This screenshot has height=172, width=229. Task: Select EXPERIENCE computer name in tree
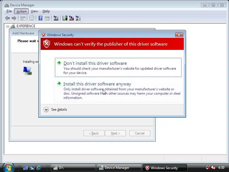click(26, 26)
